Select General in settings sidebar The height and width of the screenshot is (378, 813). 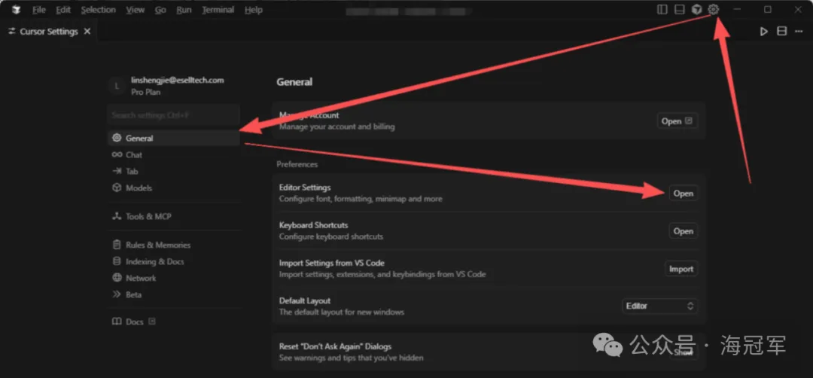tap(174, 139)
